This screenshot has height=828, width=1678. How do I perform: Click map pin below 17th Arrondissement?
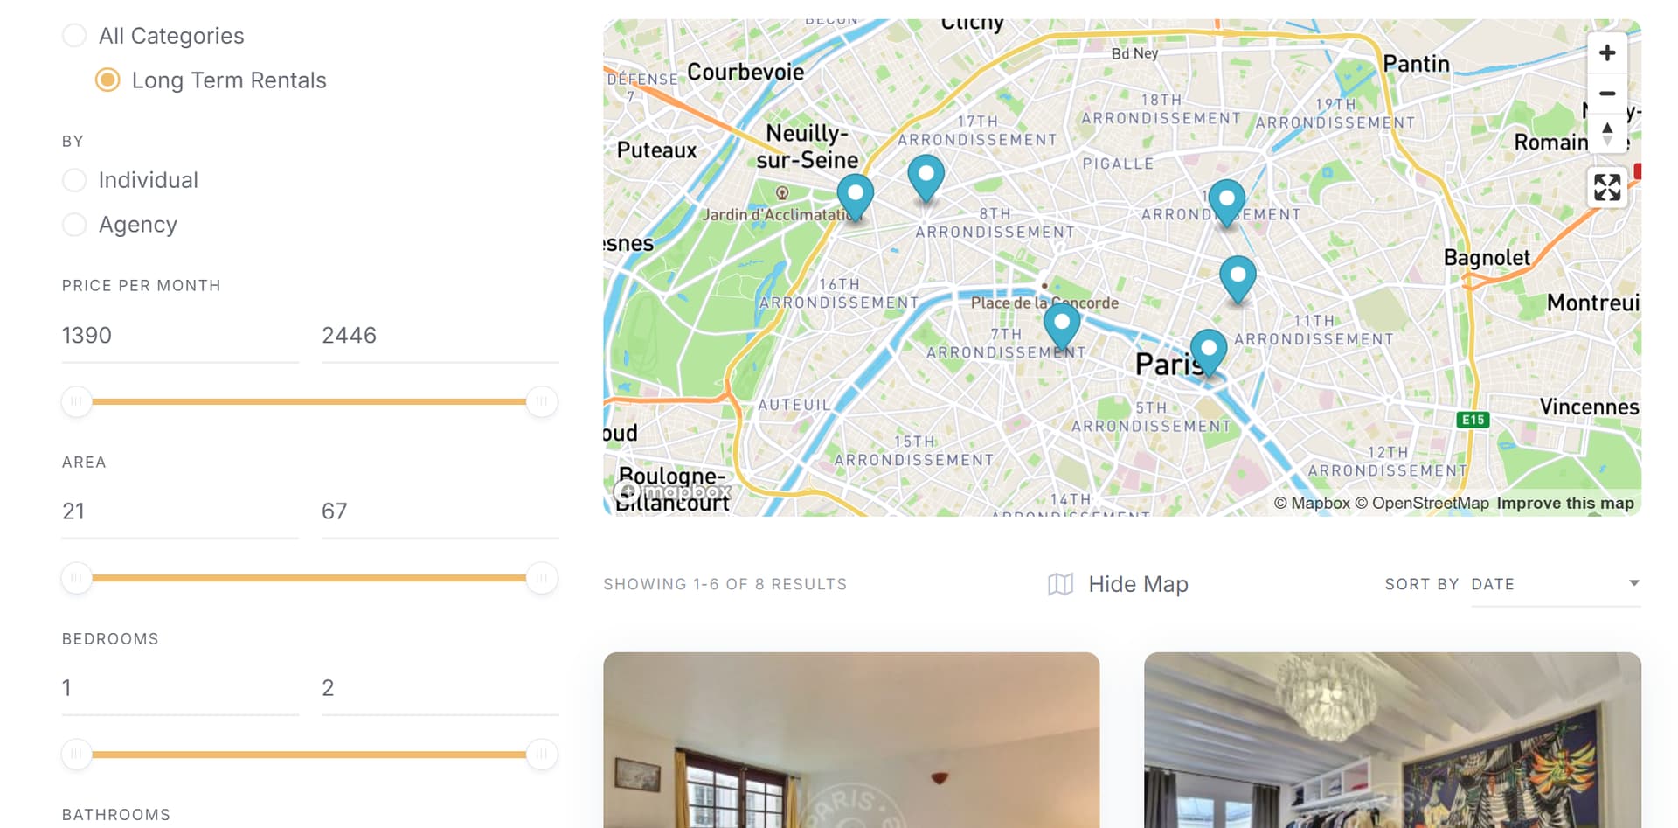pyautogui.click(x=926, y=177)
